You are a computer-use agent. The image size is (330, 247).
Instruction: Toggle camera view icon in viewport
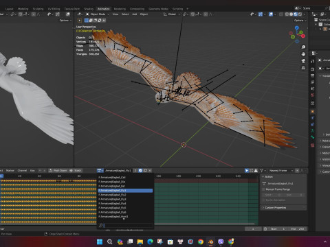pyautogui.click(x=303, y=61)
